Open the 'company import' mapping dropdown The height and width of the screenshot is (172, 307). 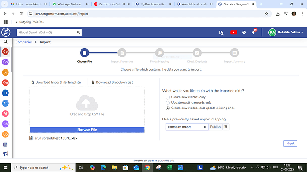click(x=187, y=127)
